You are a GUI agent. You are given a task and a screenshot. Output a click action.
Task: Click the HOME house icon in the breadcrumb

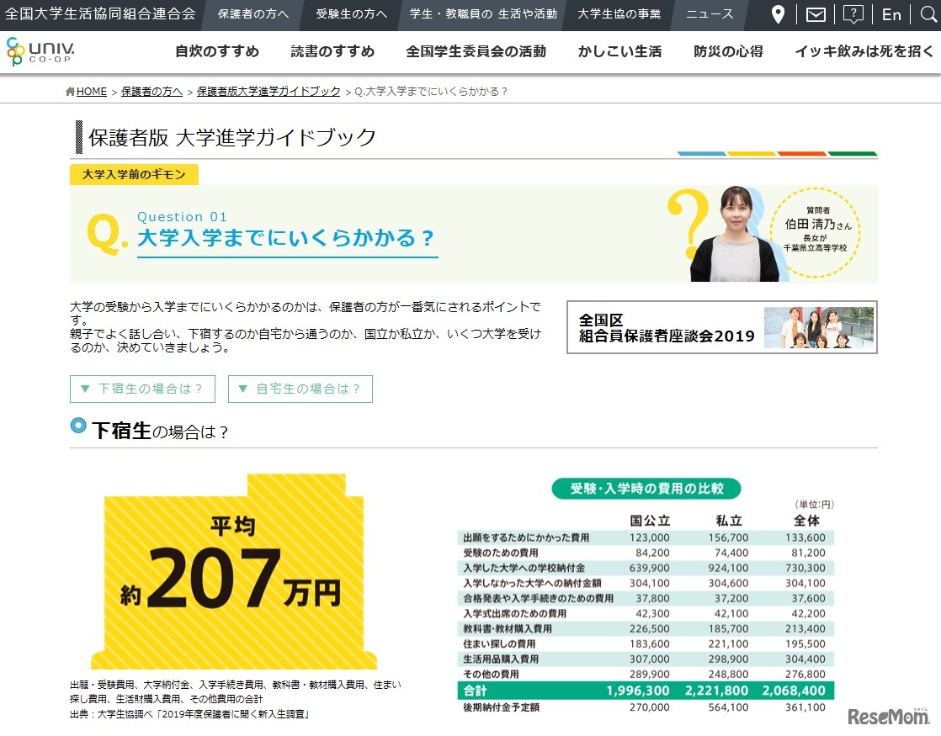coord(68,91)
